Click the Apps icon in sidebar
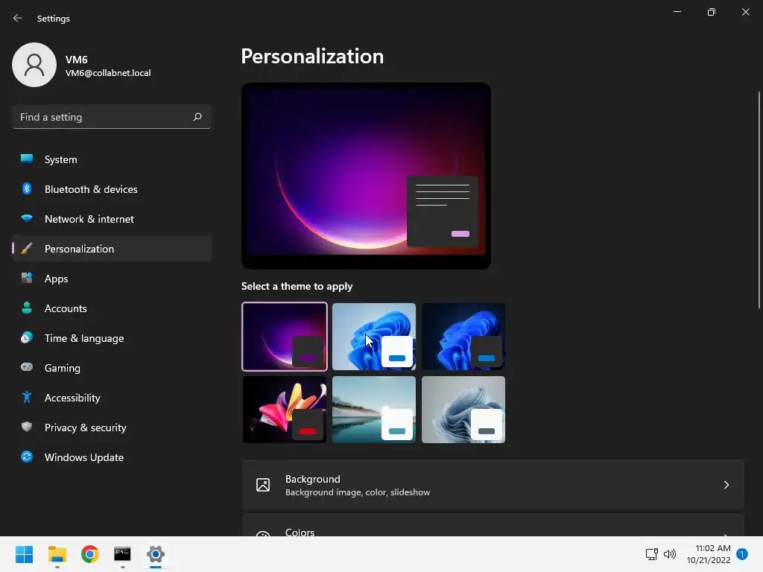Image resolution: width=763 pixels, height=572 pixels. 27,279
